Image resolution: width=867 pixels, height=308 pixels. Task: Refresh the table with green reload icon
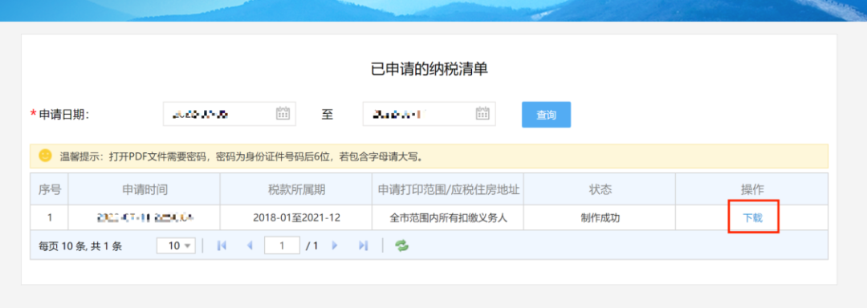(x=401, y=245)
